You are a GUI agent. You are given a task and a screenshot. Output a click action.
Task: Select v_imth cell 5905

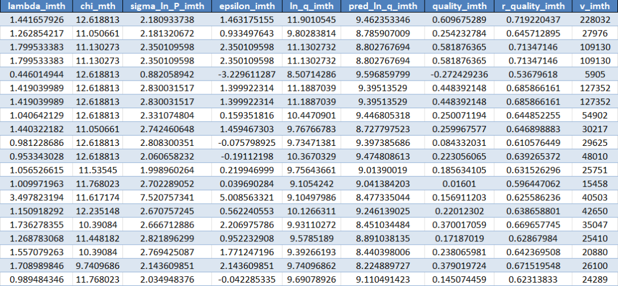pyautogui.click(x=595, y=74)
